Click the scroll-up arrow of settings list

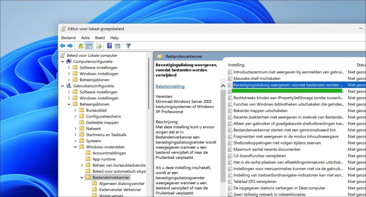223,86
